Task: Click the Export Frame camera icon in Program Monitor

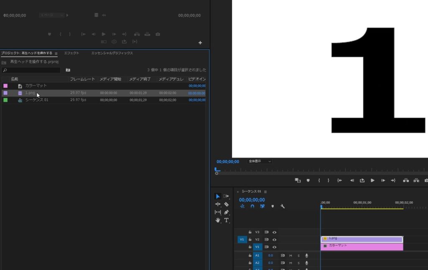Action: point(426,181)
